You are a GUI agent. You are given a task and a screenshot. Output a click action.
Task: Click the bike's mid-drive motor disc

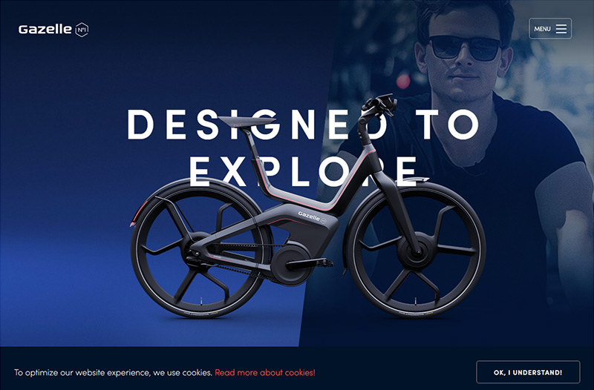(x=290, y=265)
